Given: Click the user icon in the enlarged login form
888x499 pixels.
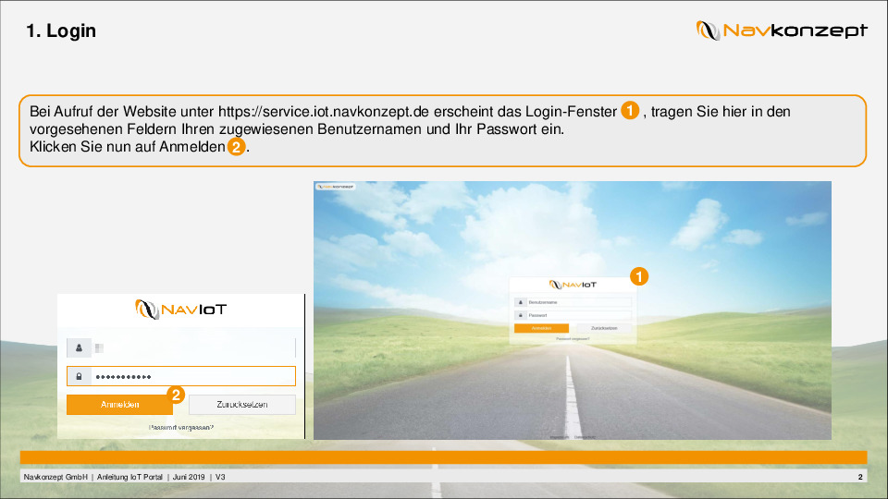Looking at the screenshot, I should tap(80, 348).
